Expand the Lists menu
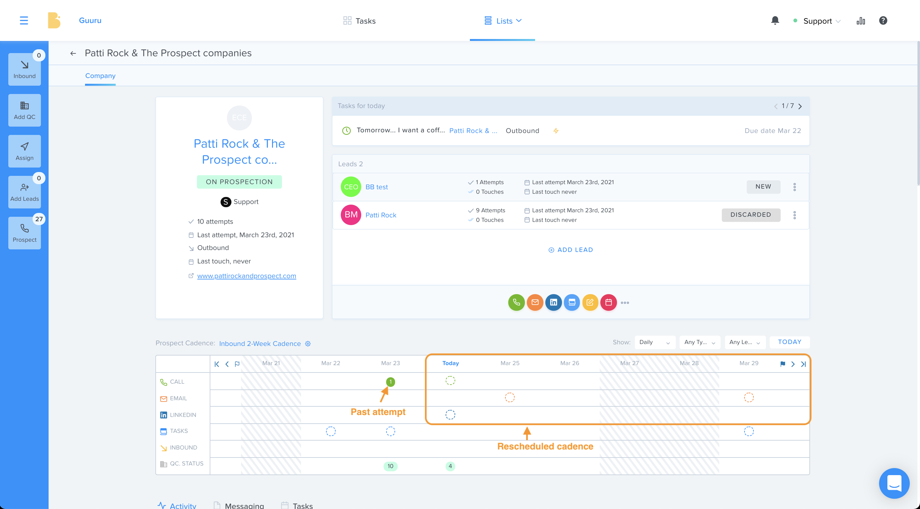The height and width of the screenshot is (509, 920). (503, 21)
